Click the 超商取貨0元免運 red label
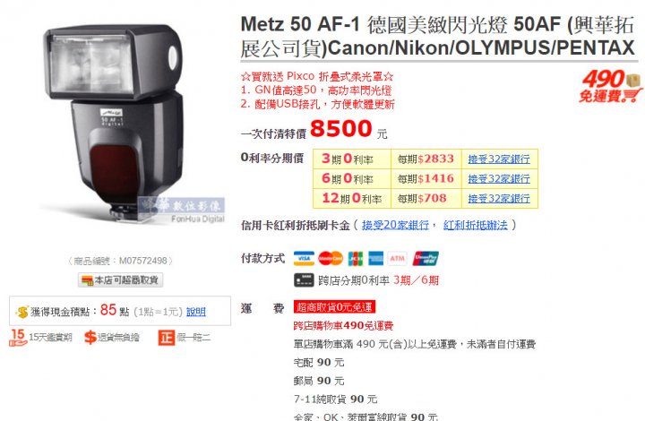This screenshot has height=421, width=645. tap(334, 306)
